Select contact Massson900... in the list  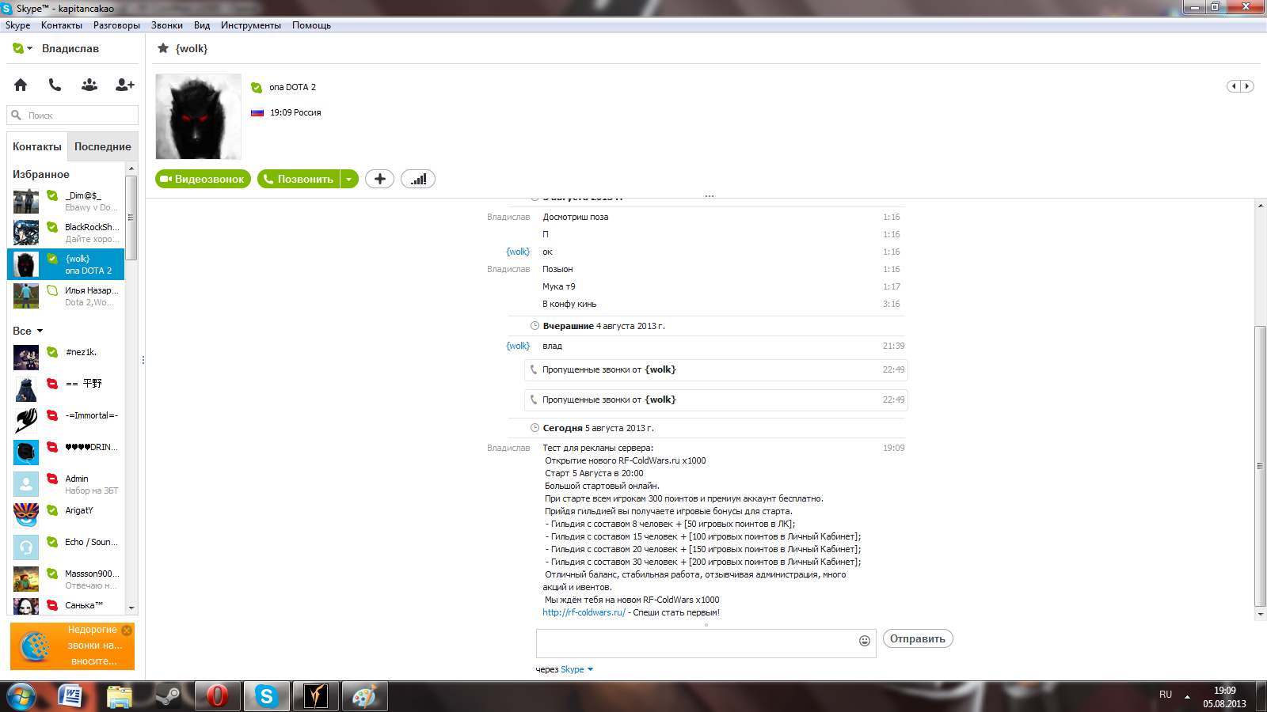tap(66, 579)
